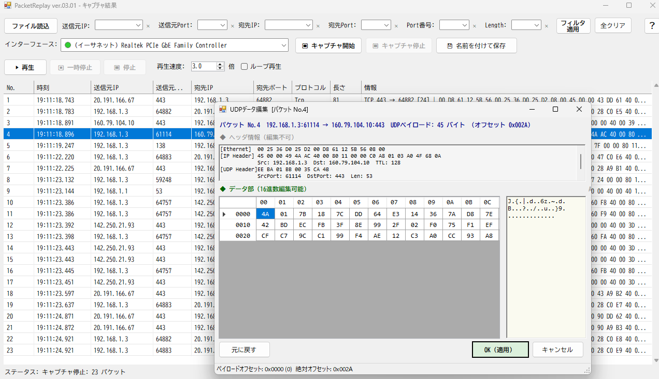Click the scroll-down arrow of the packet list
Screen dimensions: 659x379
coord(655,360)
